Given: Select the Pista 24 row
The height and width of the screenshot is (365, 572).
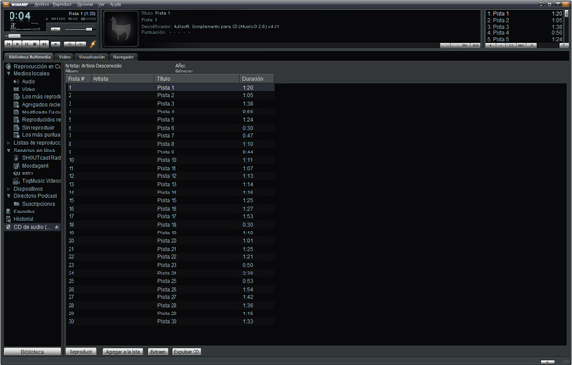Looking at the screenshot, I should (170, 274).
